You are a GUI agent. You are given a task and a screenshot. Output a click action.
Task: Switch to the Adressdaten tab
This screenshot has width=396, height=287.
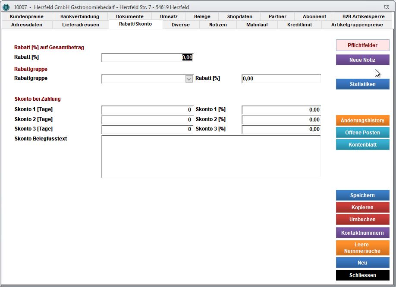point(26,25)
